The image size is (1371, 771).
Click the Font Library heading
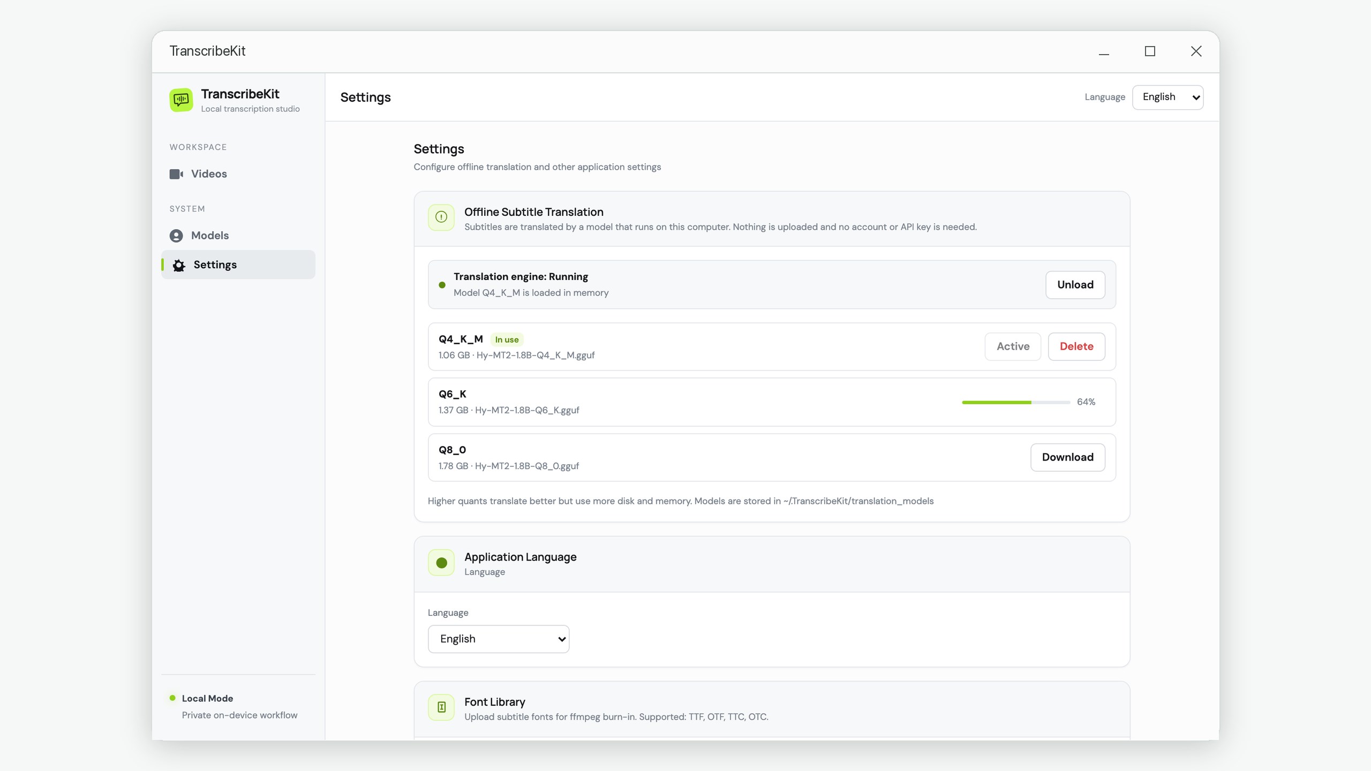494,702
